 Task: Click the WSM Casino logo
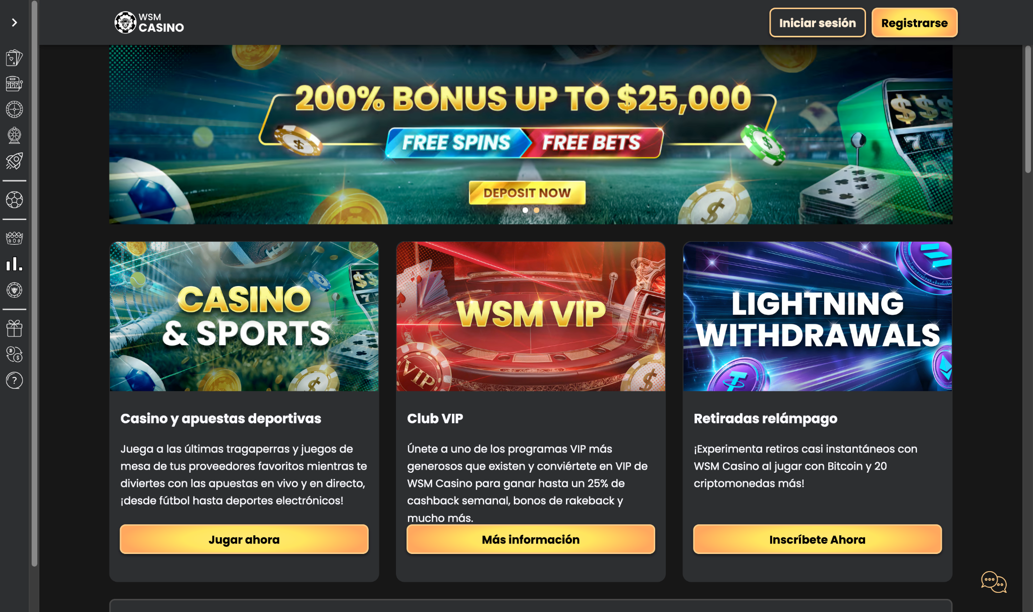pyautogui.click(x=149, y=23)
